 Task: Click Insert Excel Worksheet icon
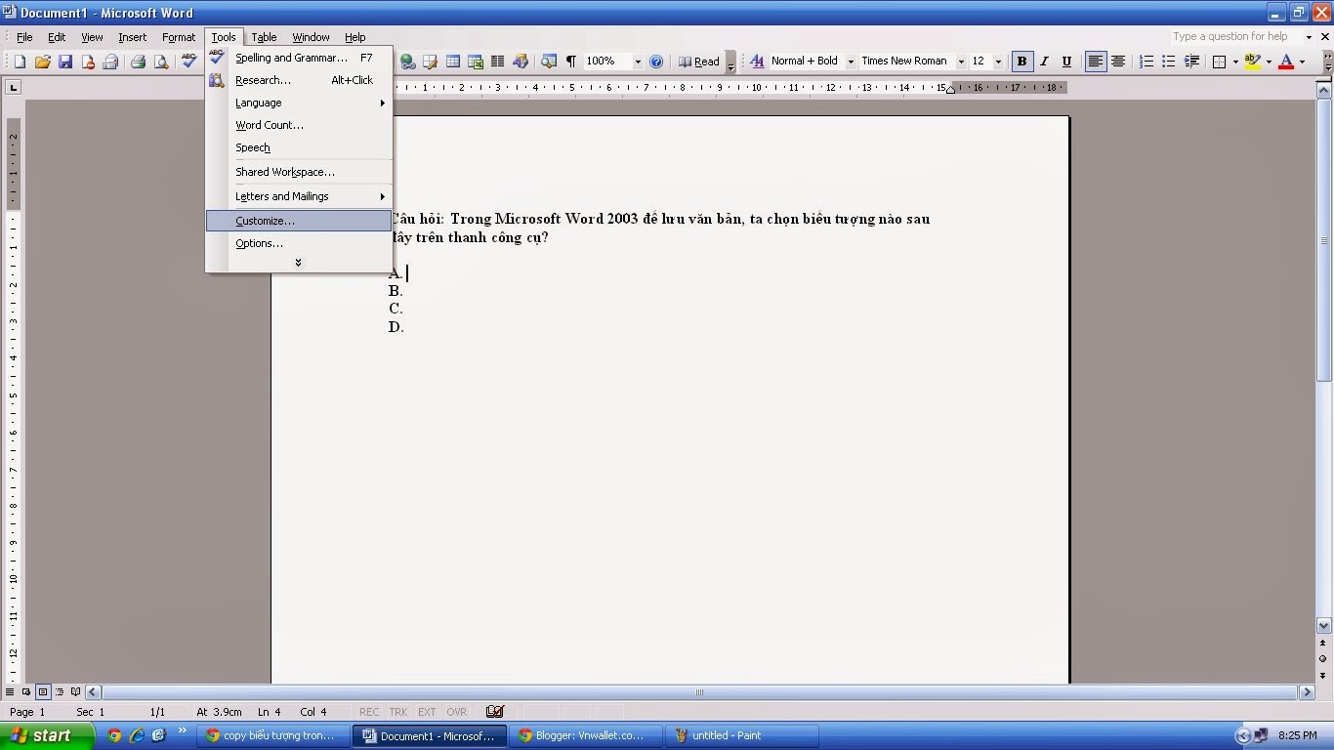click(x=476, y=62)
